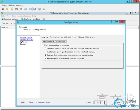Open the 文件(F) menu

(4, 6)
